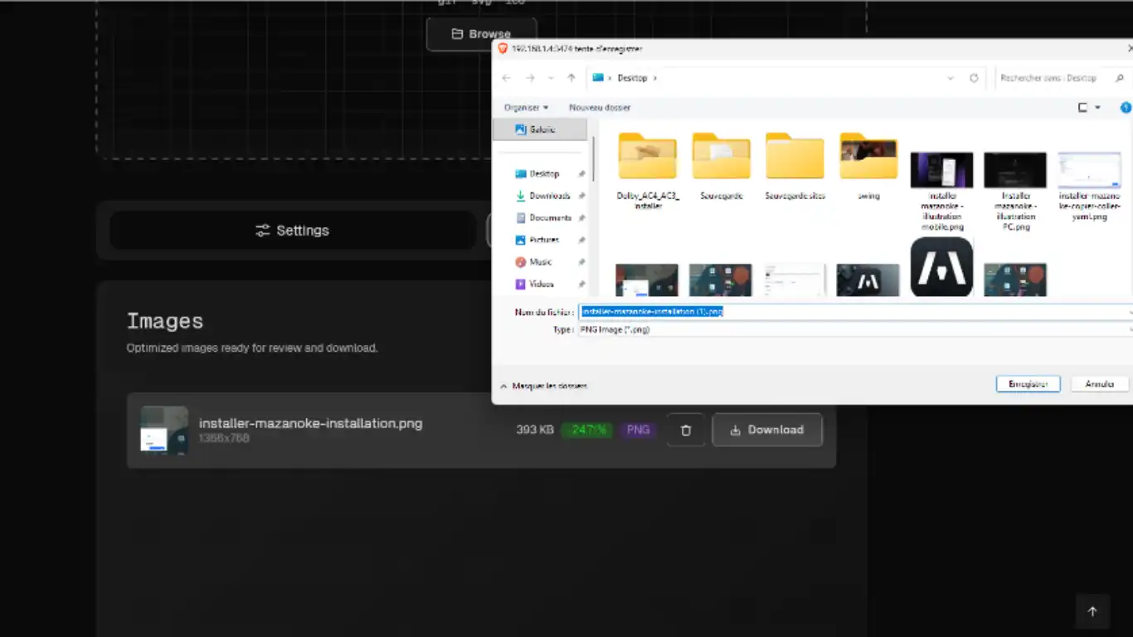Click the scroll-to-top arrow button
This screenshot has height=637, width=1133.
[1092, 611]
